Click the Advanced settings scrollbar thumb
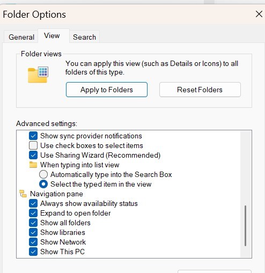 pos(245,226)
